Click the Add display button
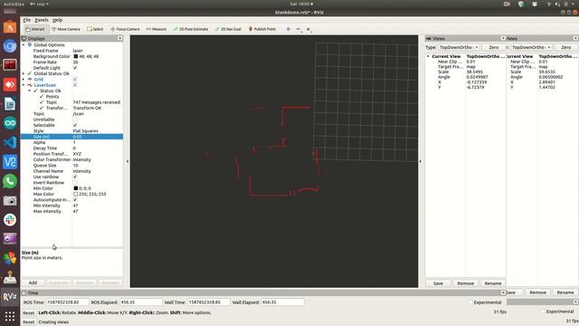 (33, 283)
